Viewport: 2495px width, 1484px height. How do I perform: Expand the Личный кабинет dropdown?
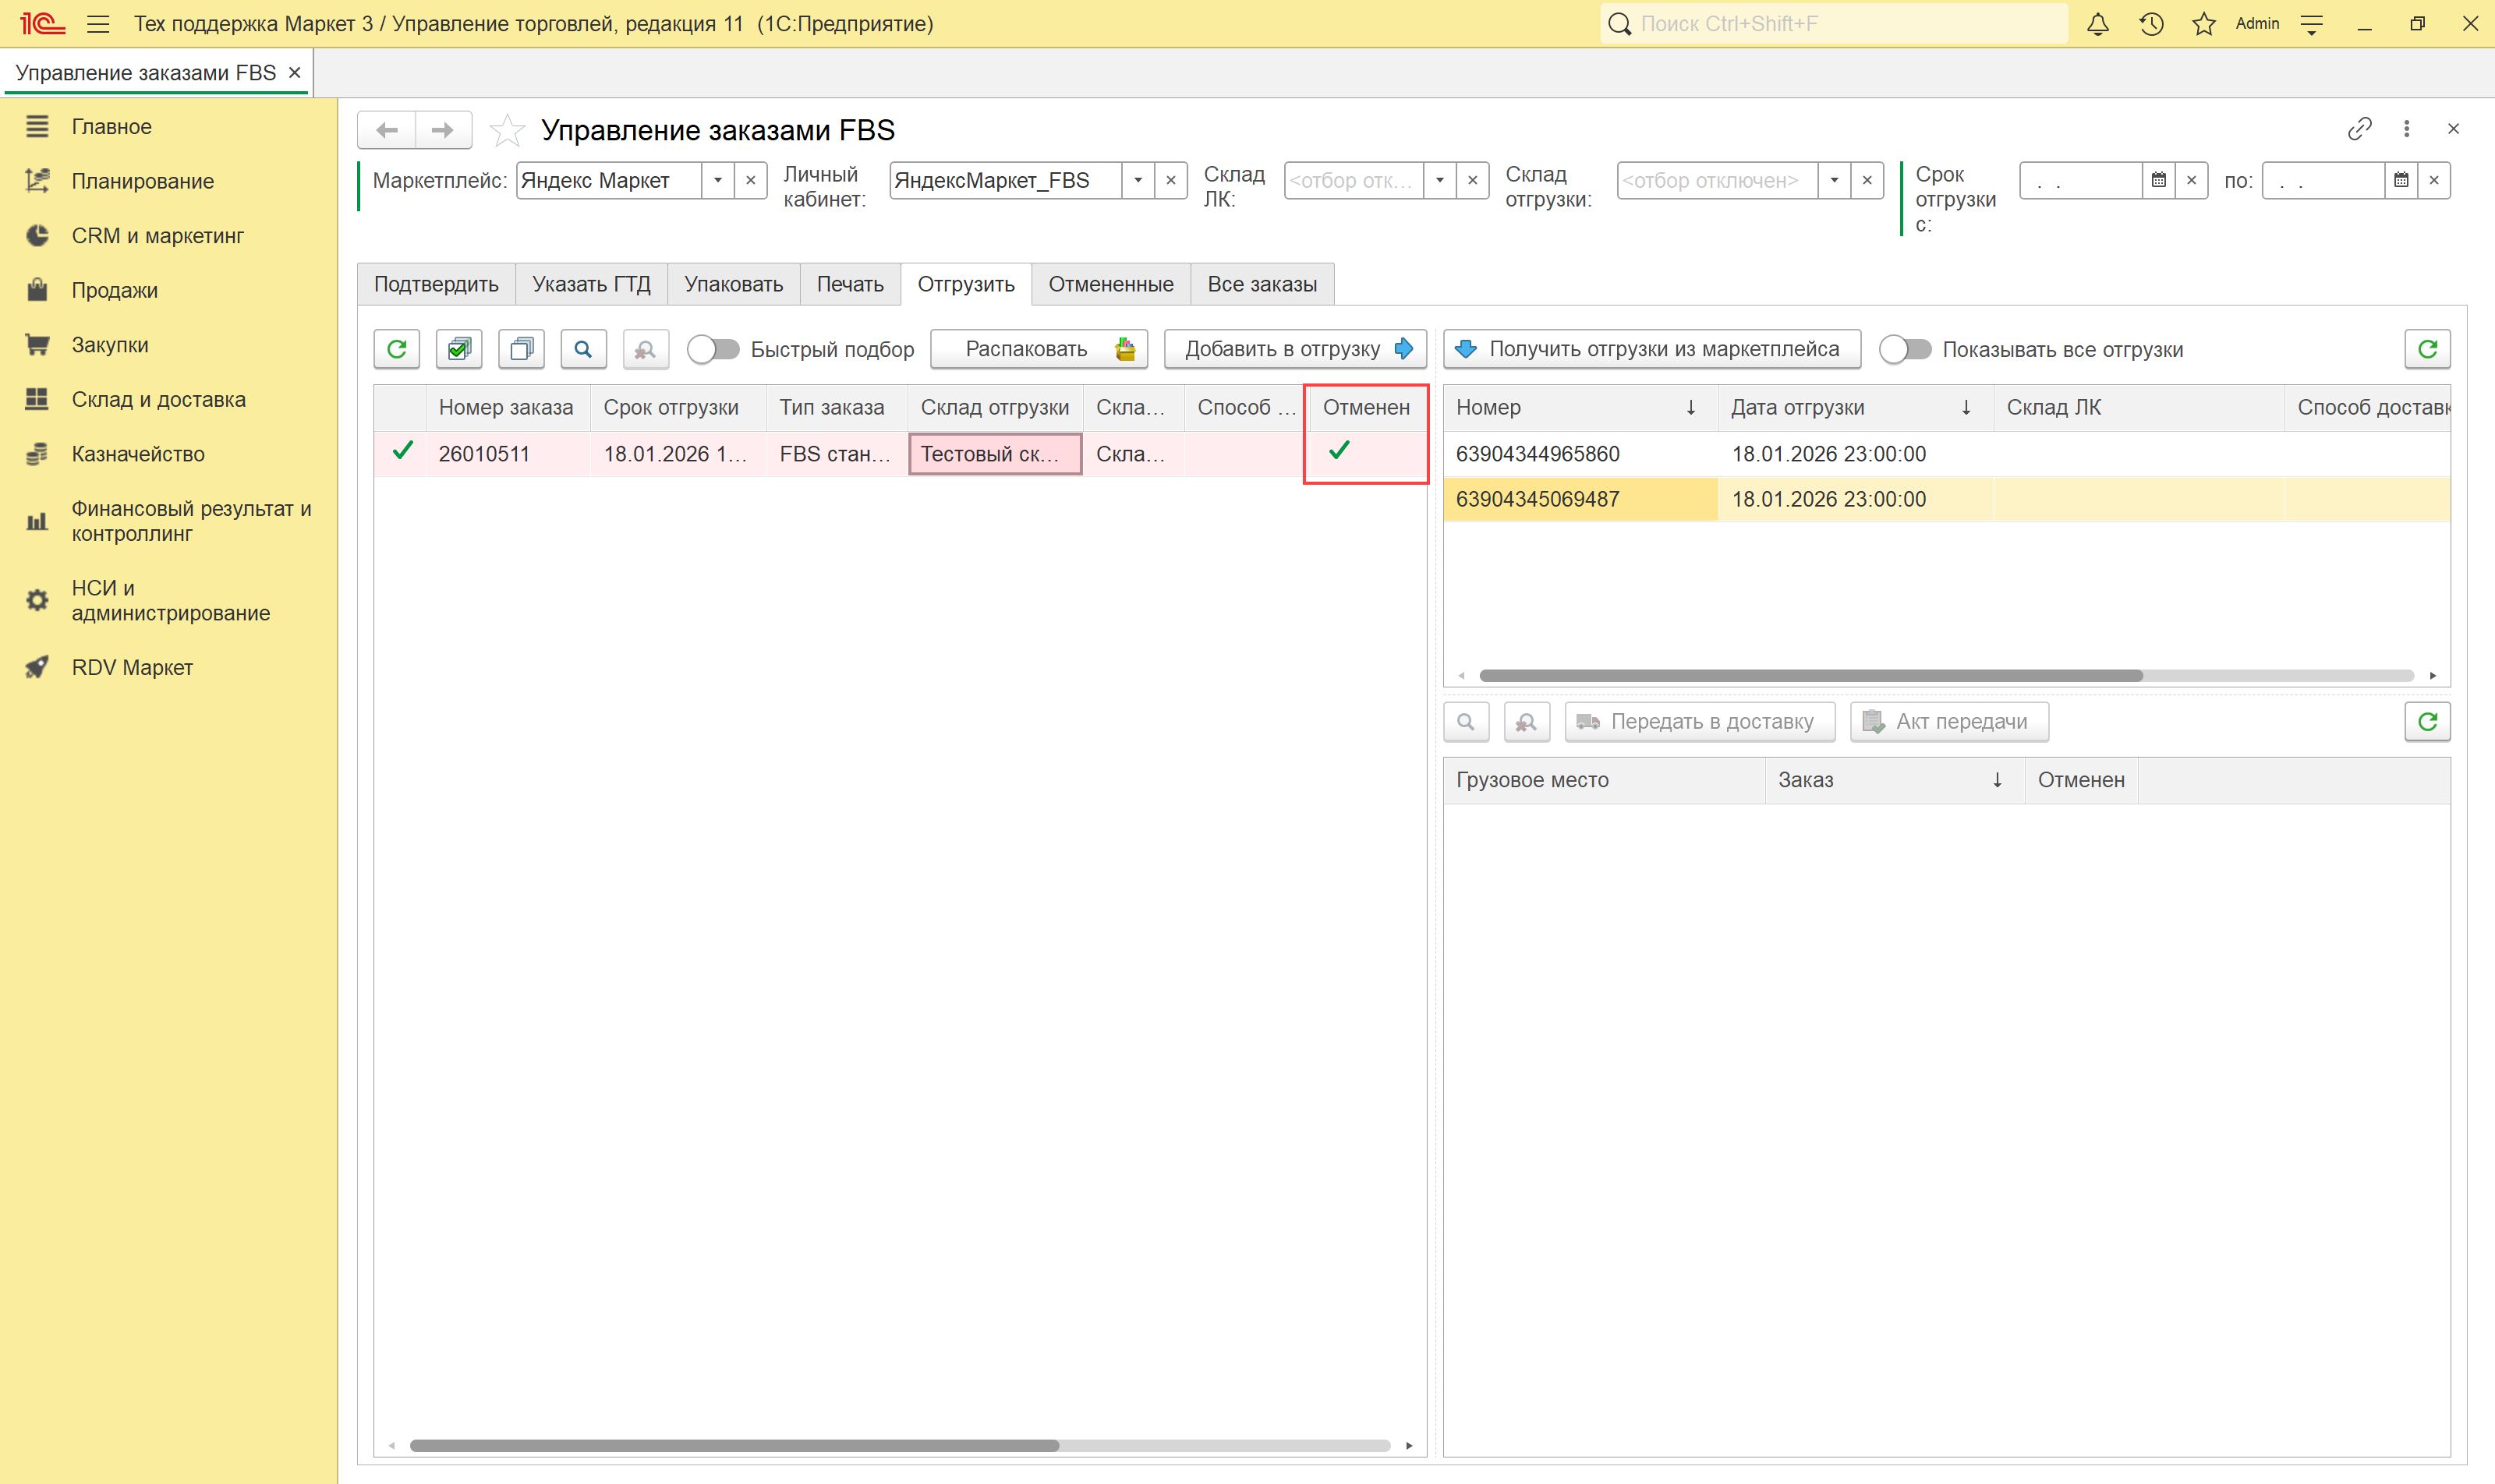coord(1138,181)
